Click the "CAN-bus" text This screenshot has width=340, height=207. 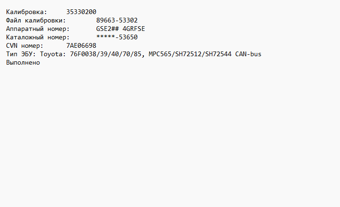click(248, 54)
